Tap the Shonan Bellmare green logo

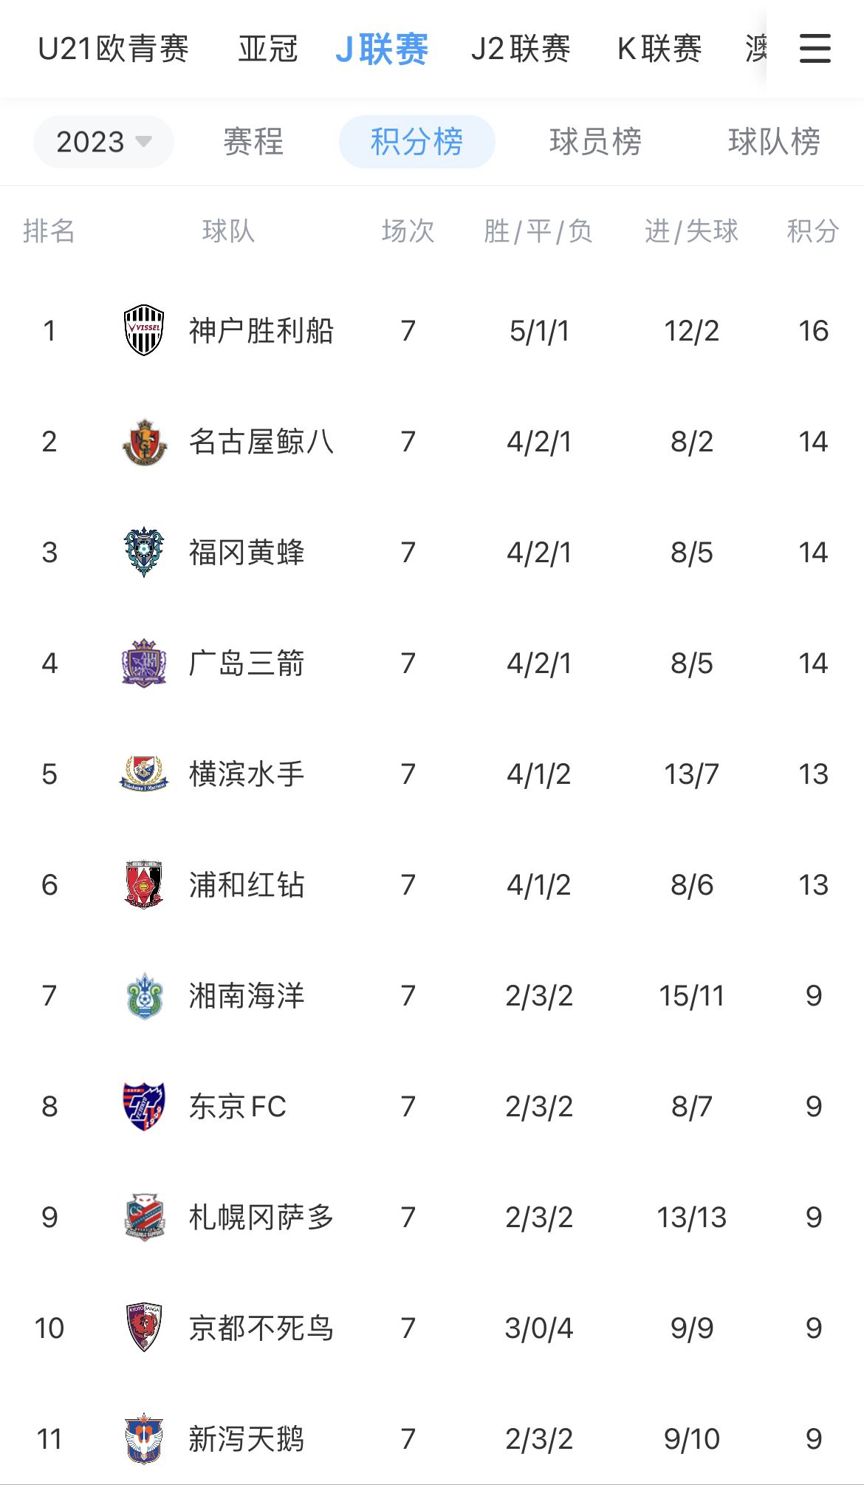tap(144, 995)
